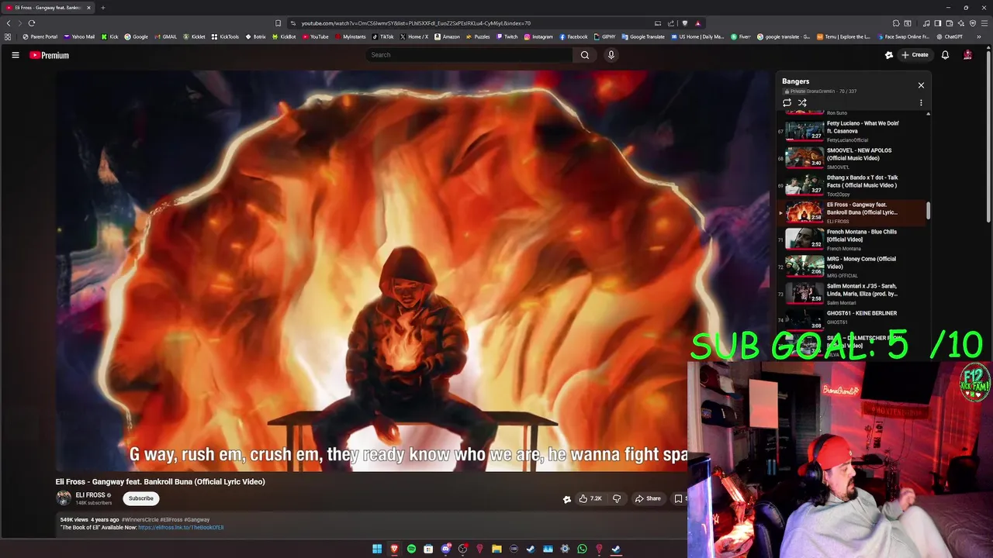Open Brave Wallet icon in toolbar

pos(950,23)
